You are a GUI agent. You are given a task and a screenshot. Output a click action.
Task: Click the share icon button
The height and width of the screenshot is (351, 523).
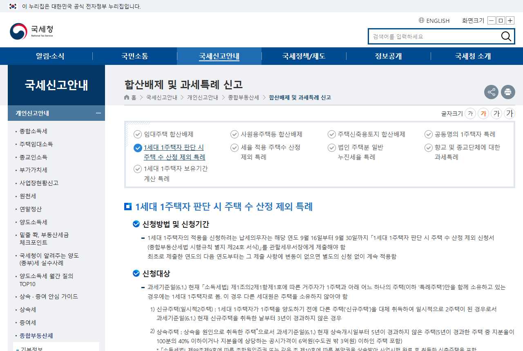coord(491,92)
